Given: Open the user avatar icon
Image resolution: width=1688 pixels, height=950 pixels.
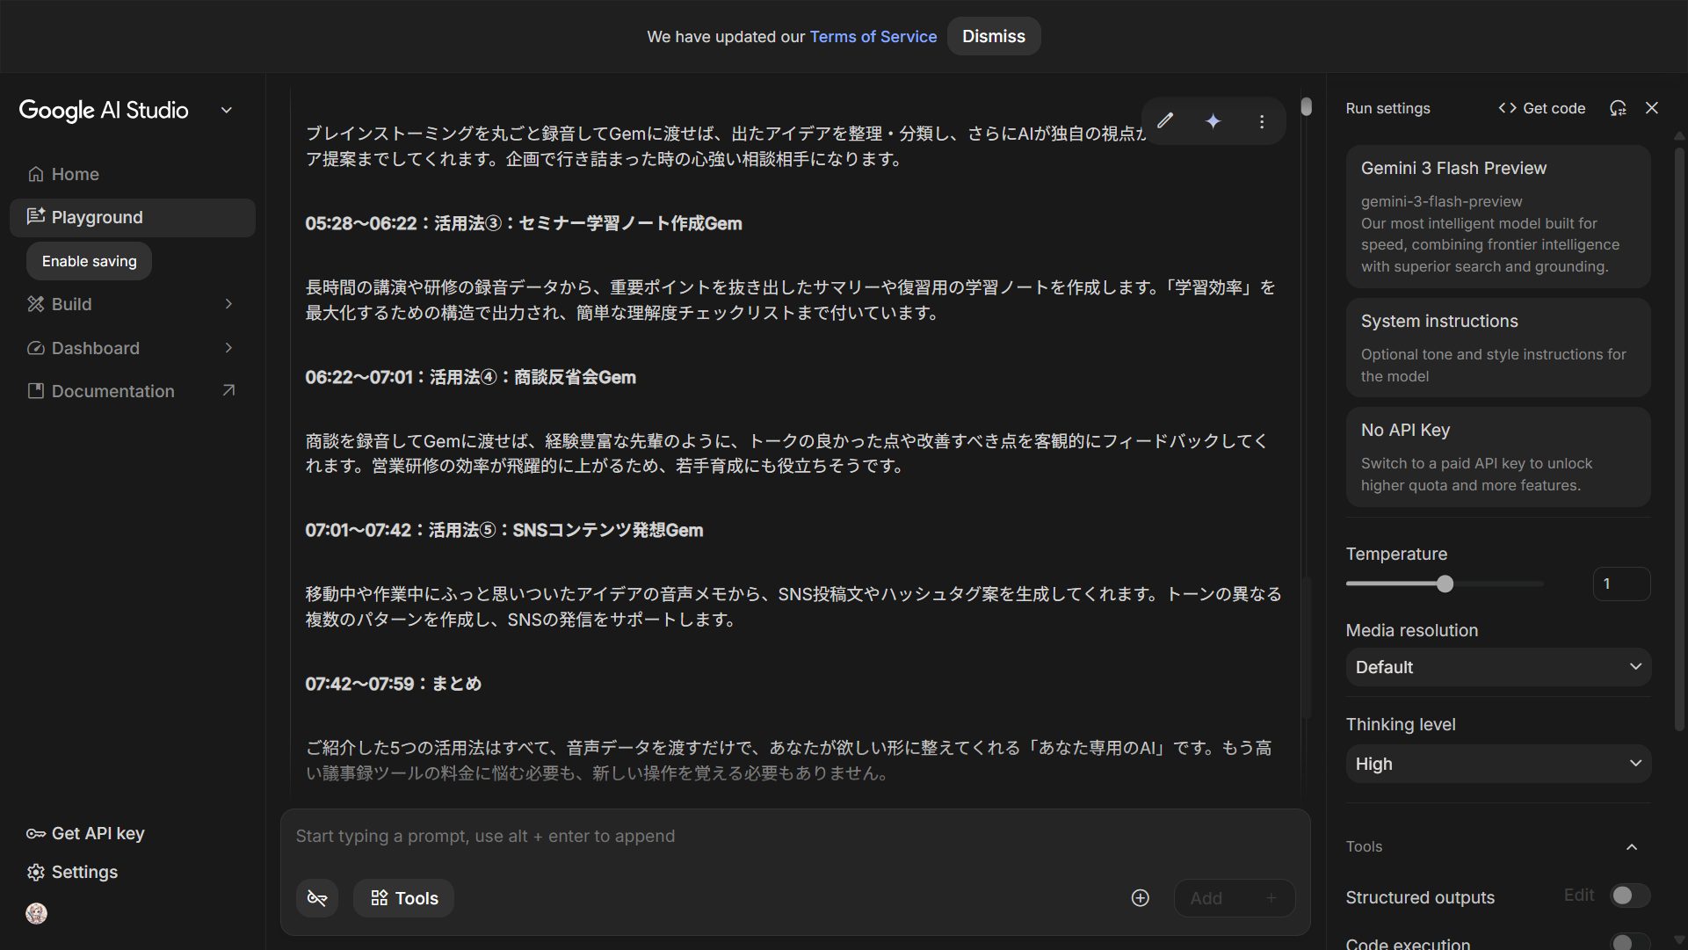Looking at the screenshot, I should point(36,914).
